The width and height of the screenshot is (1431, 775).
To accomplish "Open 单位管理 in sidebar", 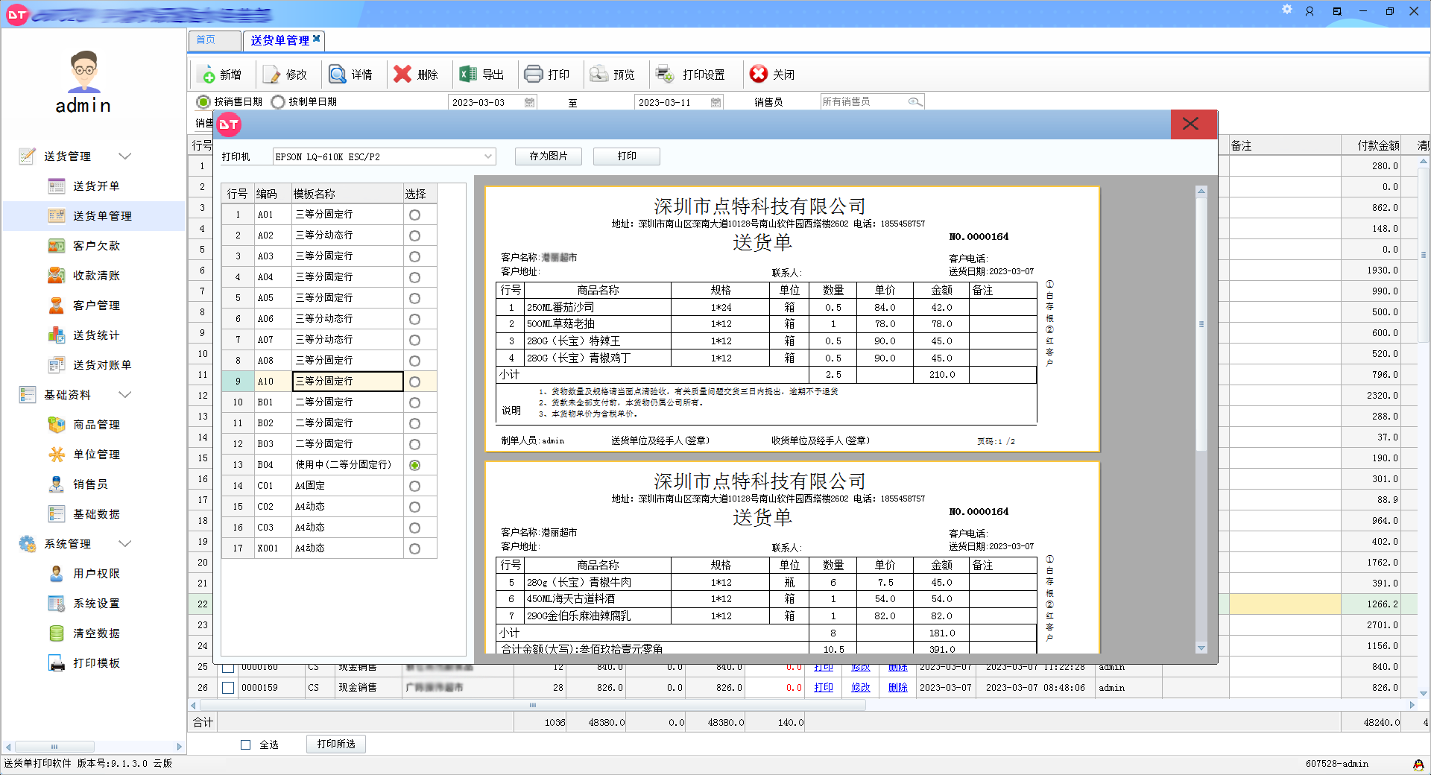I will [x=96, y=455].
